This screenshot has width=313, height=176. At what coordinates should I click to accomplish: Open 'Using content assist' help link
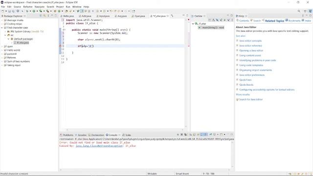click(x=250, y=55)
